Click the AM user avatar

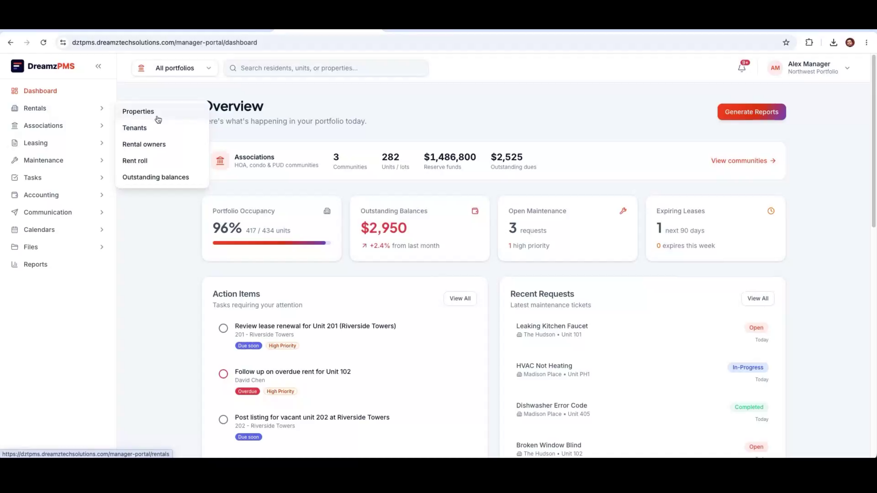[x=775, y=68]
